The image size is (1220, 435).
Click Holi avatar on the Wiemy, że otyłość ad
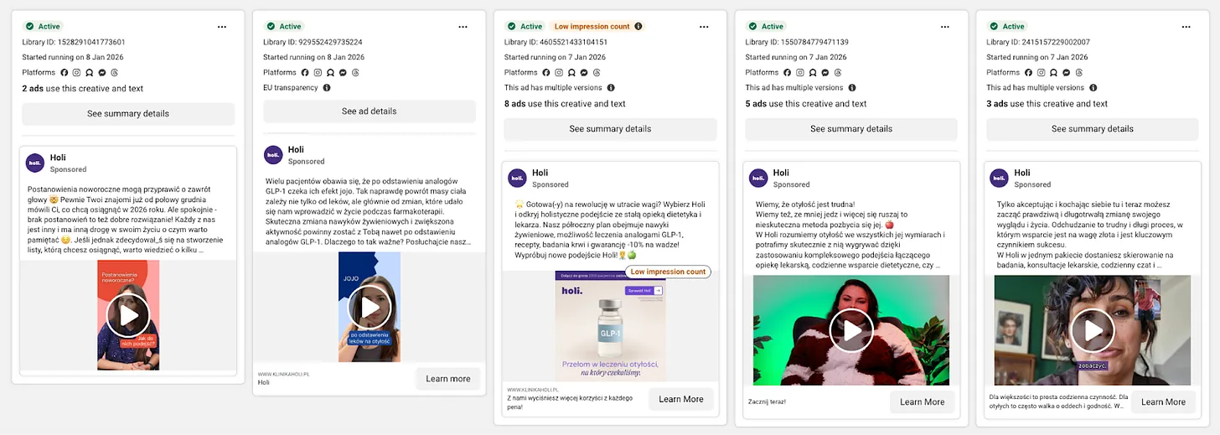click(x=758, y=178)
